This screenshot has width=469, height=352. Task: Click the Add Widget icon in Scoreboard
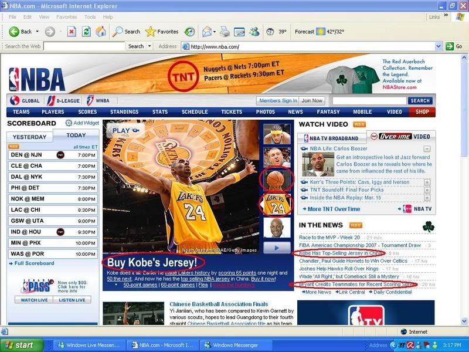coord(69,123)
